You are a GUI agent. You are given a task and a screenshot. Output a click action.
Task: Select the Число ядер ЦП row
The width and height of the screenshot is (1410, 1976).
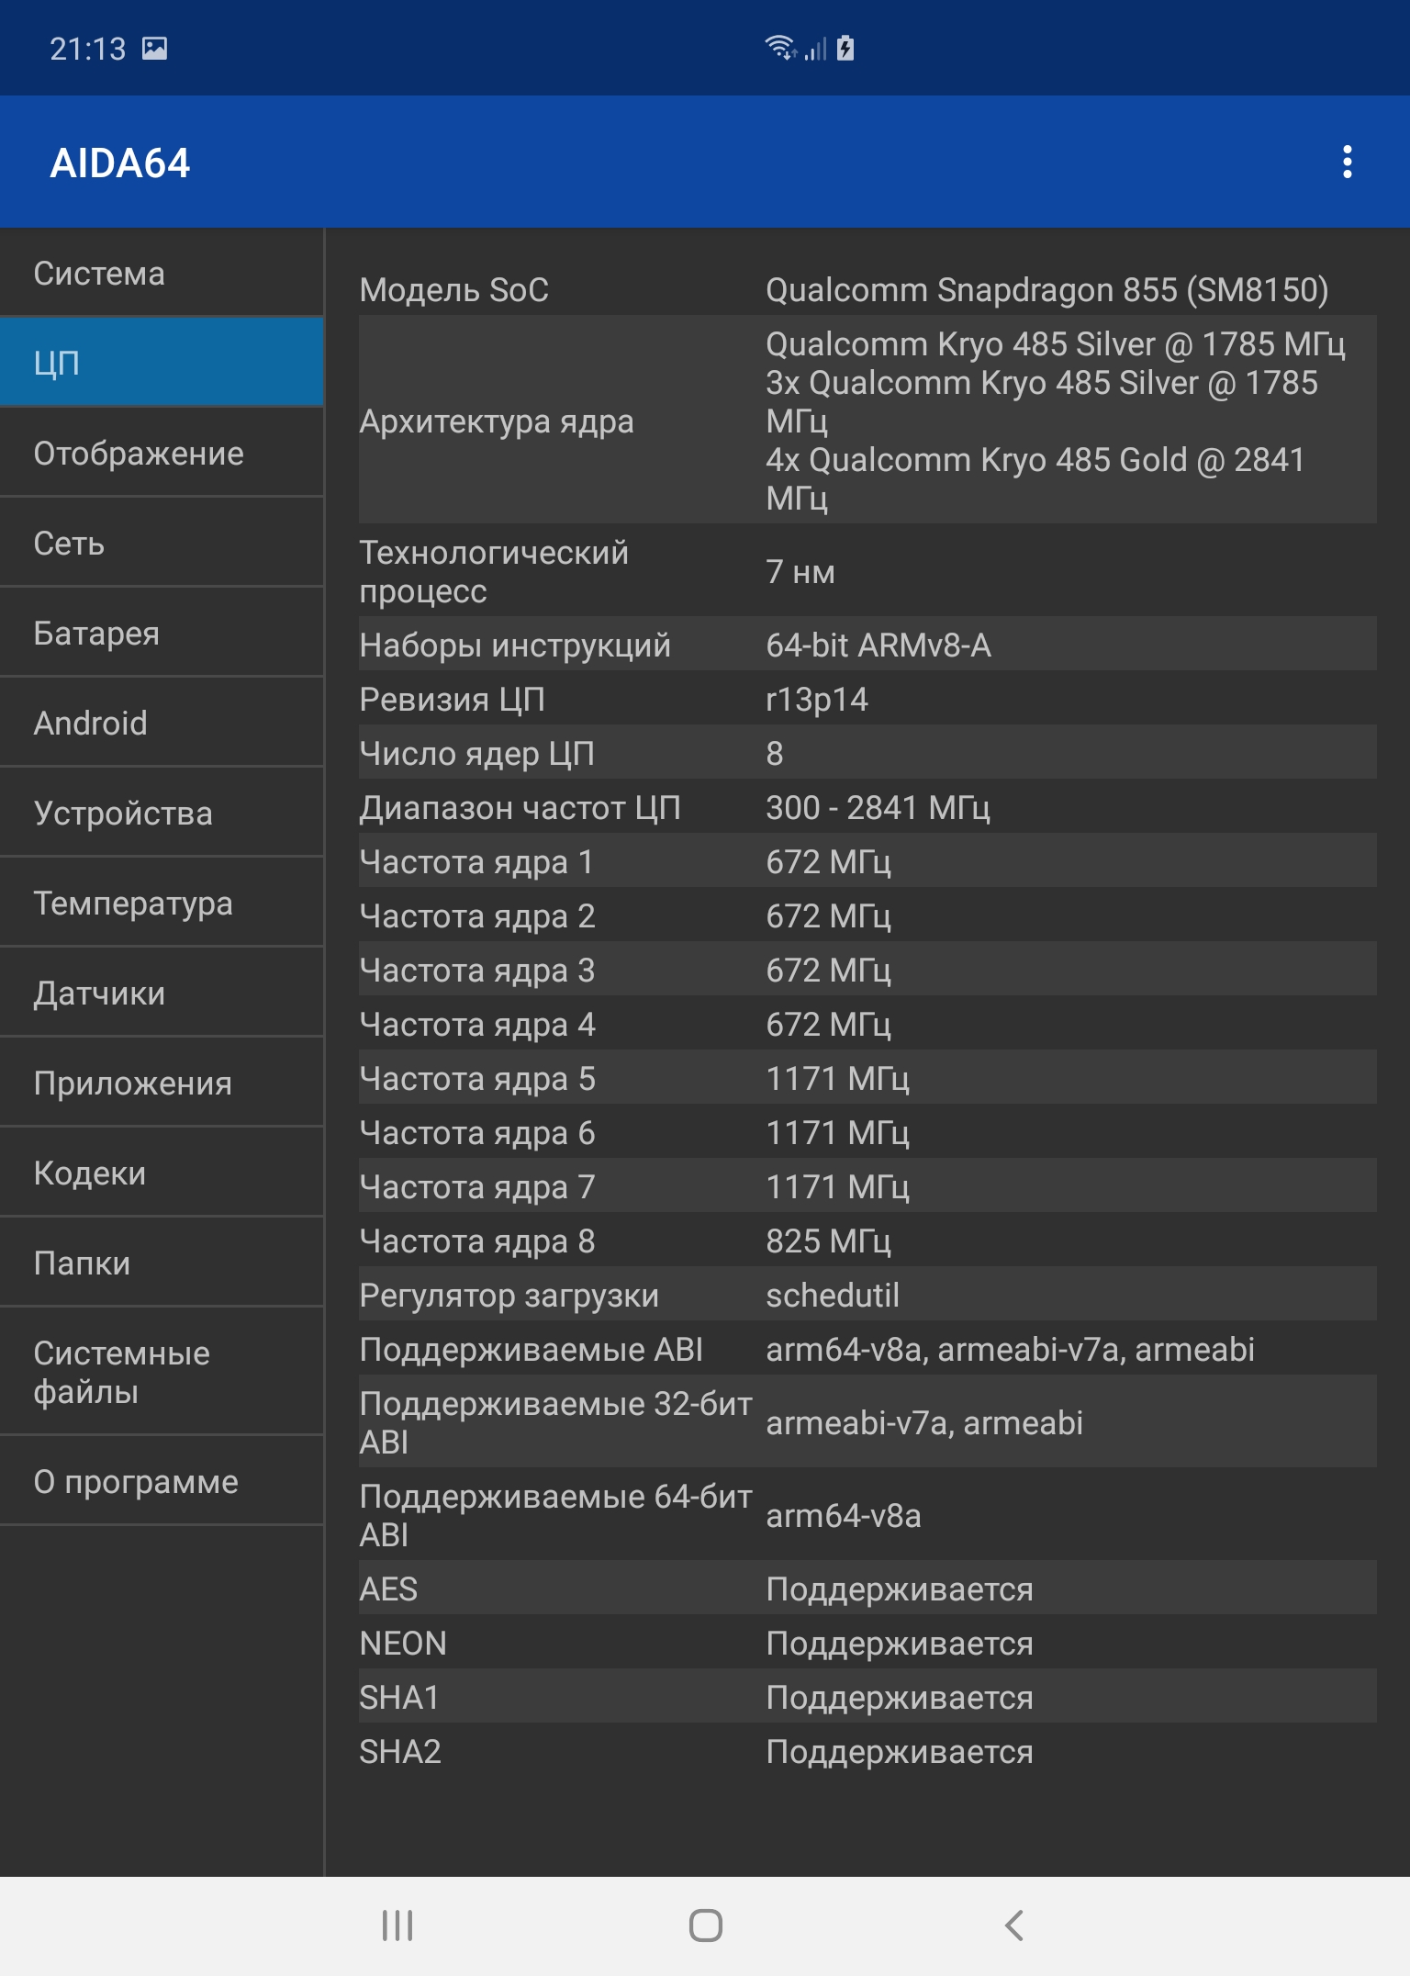pyautogui.click(x=867, y=753)
